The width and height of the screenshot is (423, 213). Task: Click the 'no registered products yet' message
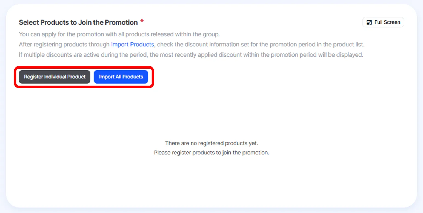pyautogui.click(x=211, y=143)
